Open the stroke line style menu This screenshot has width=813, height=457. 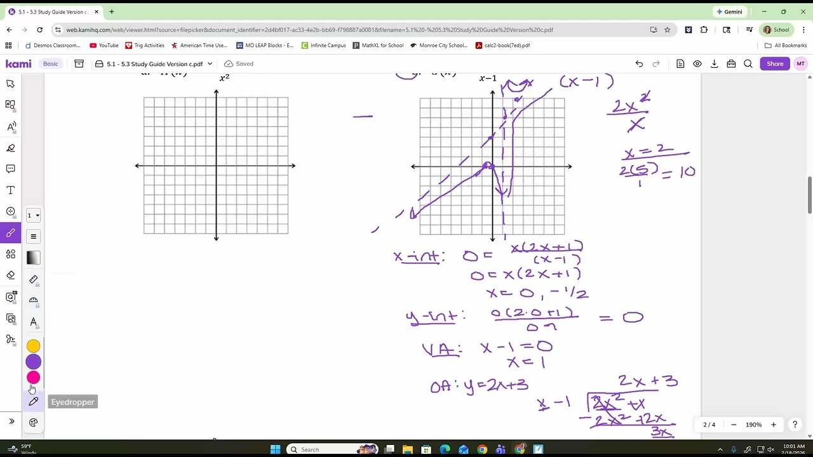34,237
